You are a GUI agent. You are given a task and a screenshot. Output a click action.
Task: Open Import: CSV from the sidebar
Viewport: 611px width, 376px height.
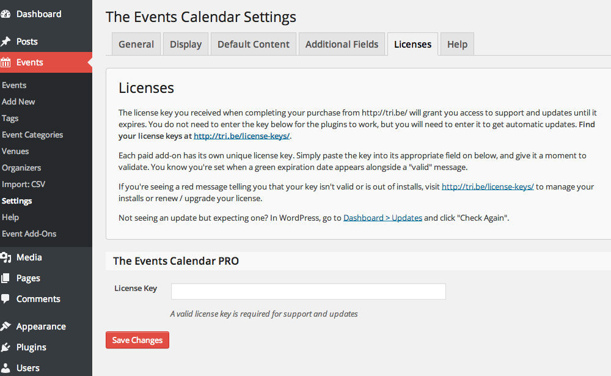point(23,183)
